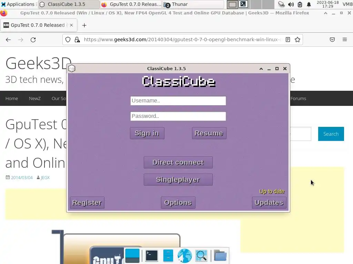Open a new Firefox tab

point(84,25)
